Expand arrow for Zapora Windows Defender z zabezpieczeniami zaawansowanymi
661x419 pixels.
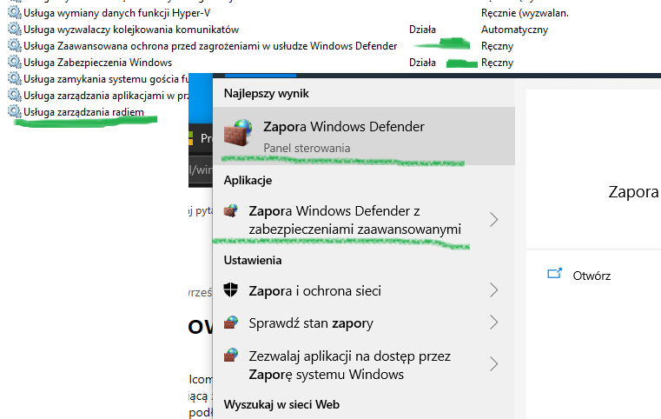pos(494,219)
